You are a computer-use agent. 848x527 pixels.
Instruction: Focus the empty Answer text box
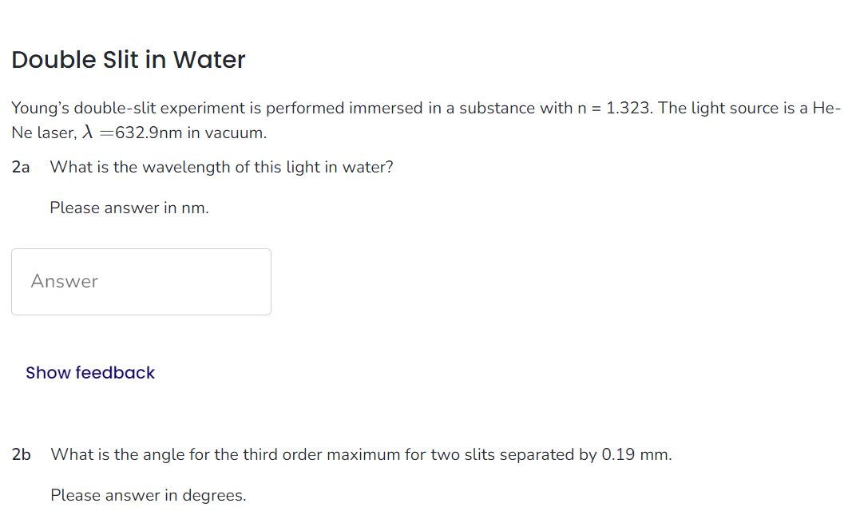141,281
